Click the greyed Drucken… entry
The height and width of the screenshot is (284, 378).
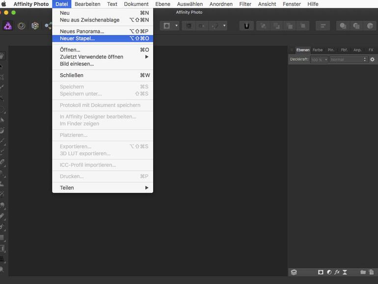(103, 176)
